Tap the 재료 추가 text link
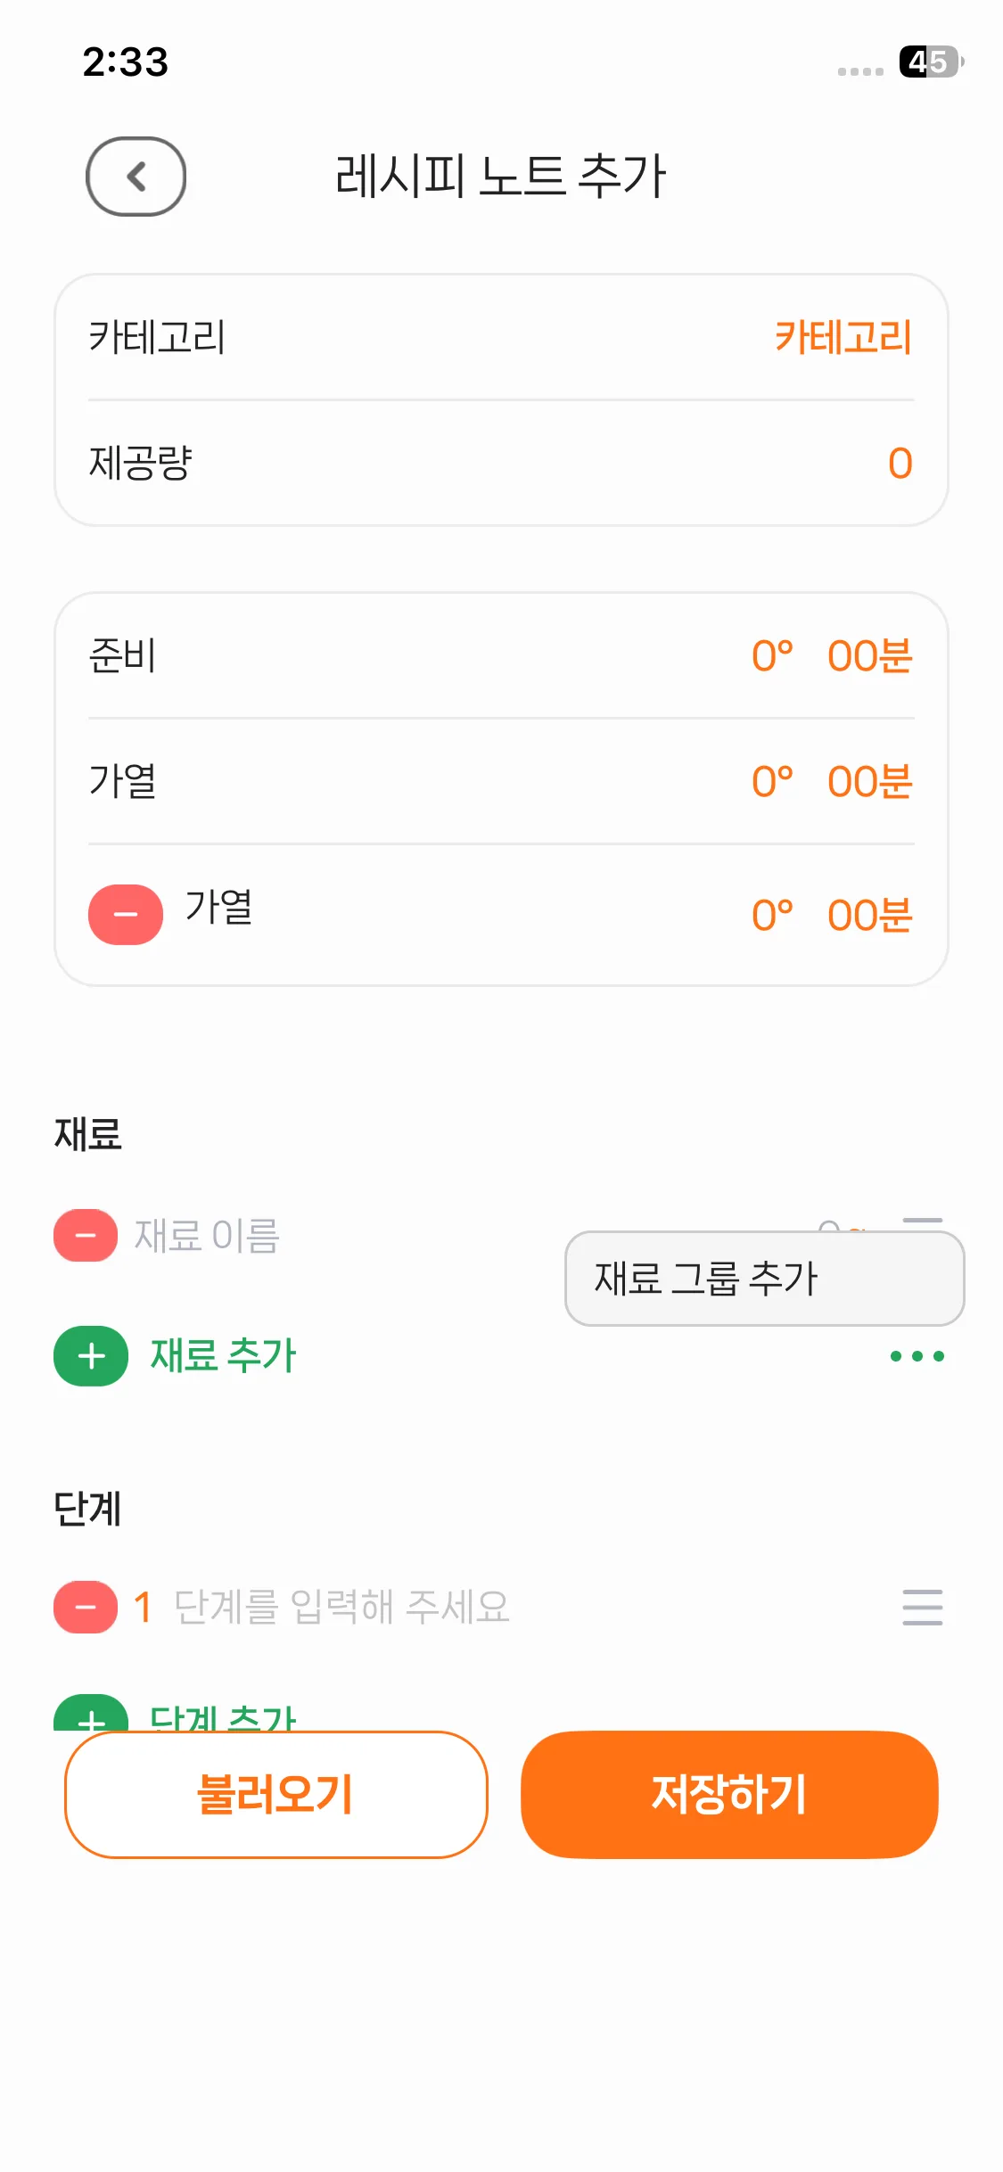The width and height of the screenshot is (1003, 2172). pyautogui.click(x=223, y=1356)
